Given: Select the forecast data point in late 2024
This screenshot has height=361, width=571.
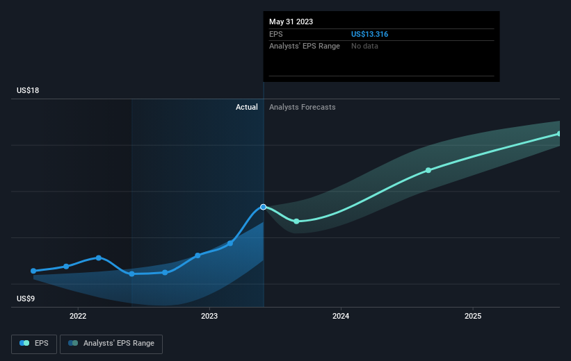Looking at the screenshot, I should coord(428,170).
